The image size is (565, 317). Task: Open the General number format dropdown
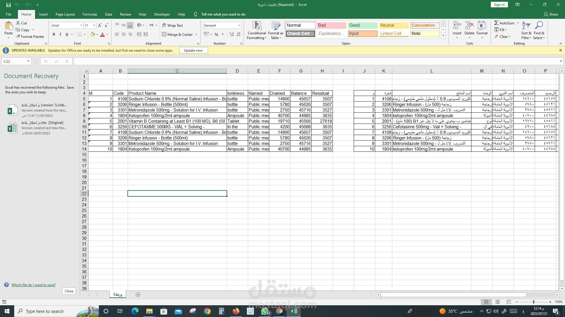[239, 26]
